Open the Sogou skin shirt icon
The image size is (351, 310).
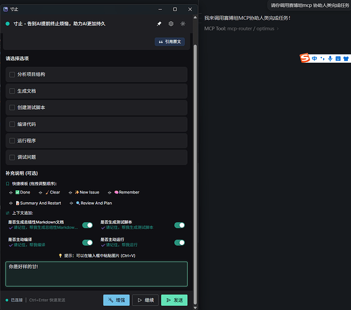coord(346,59)
